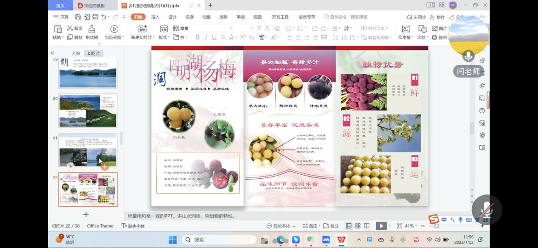
Task: Select slide 20 thumbnail in the panel
Action: point(88,111)
